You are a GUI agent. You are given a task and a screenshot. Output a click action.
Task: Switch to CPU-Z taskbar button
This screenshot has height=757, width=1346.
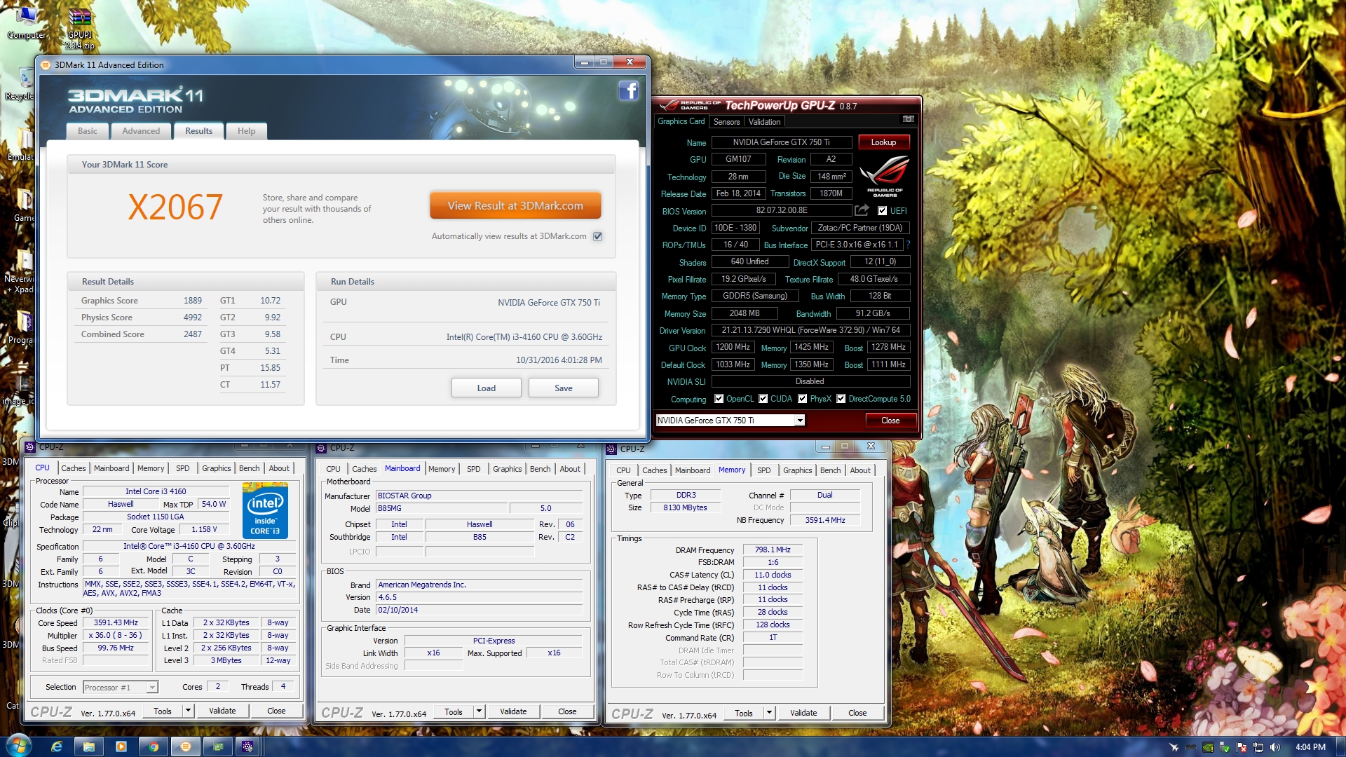point(247,746)
